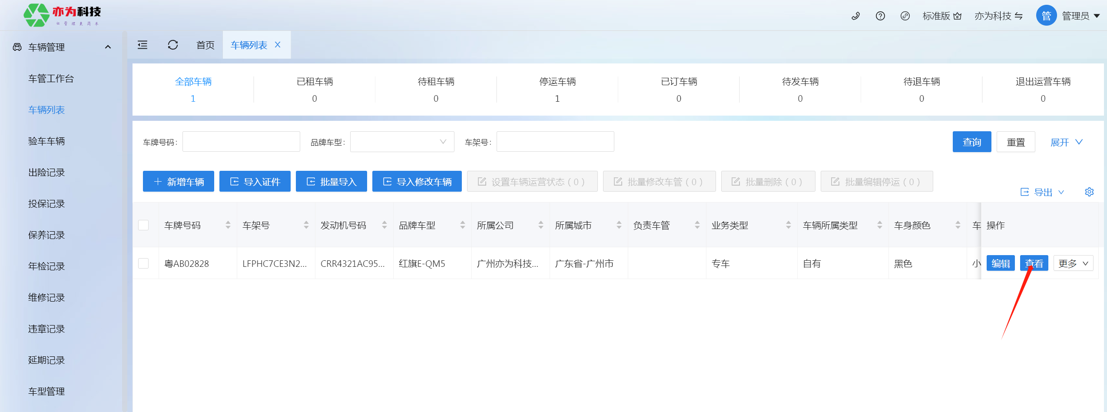The image size is (1107, 412).
Task: Expand more filters with 展开
Action: coord(1066,142)
